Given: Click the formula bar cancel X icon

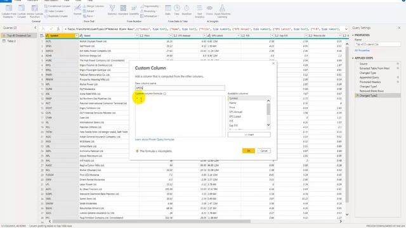Looking at the screenshot, I should 43,29.
